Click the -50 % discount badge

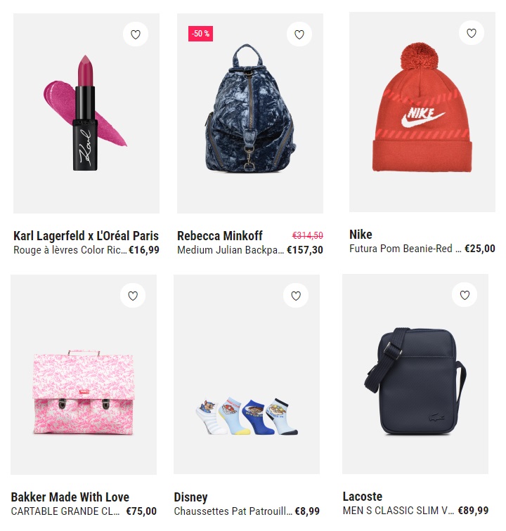point(200,34)
